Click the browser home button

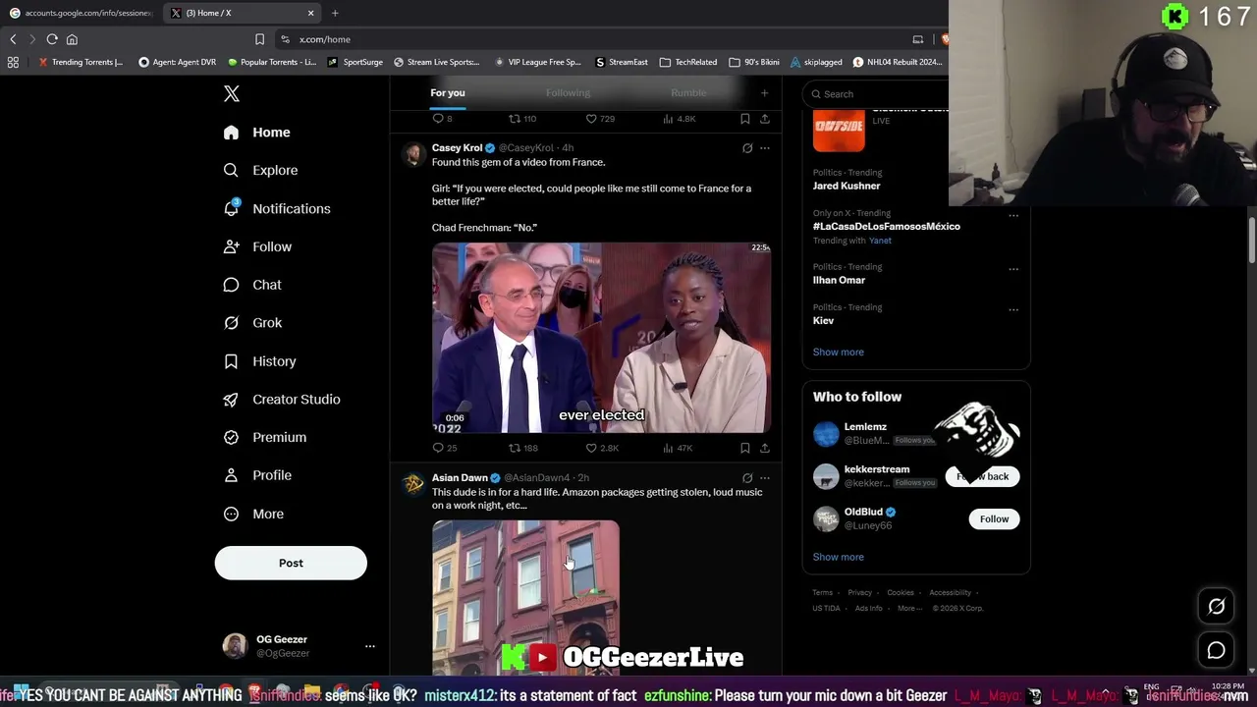(x=72, y=39)
